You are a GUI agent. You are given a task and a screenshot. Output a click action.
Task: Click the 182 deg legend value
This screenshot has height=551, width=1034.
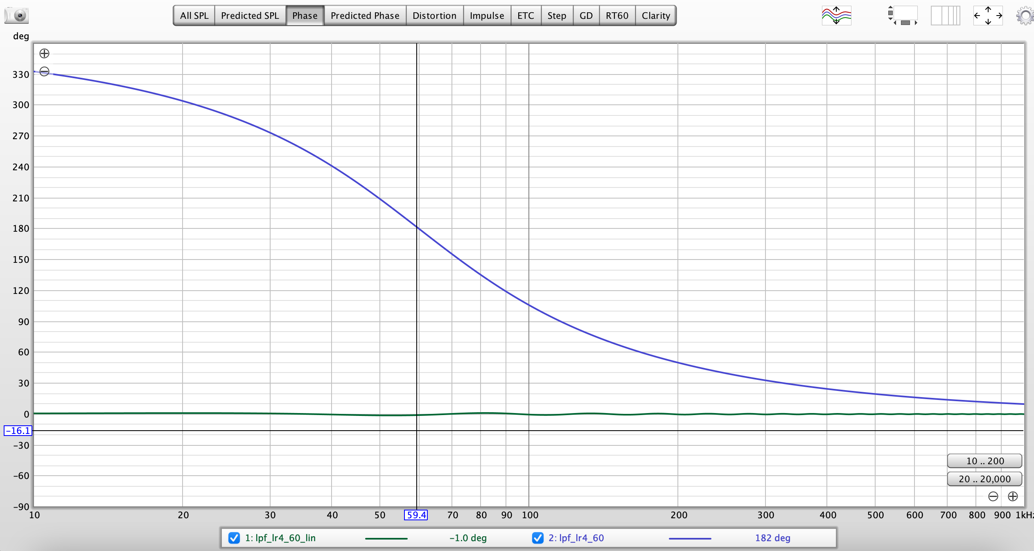[772, 538]
